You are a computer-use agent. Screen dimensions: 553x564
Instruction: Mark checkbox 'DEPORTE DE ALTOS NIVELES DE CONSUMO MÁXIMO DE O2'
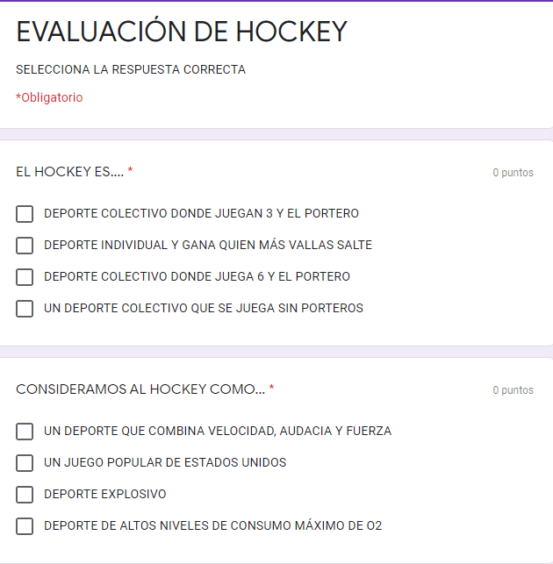25,526
